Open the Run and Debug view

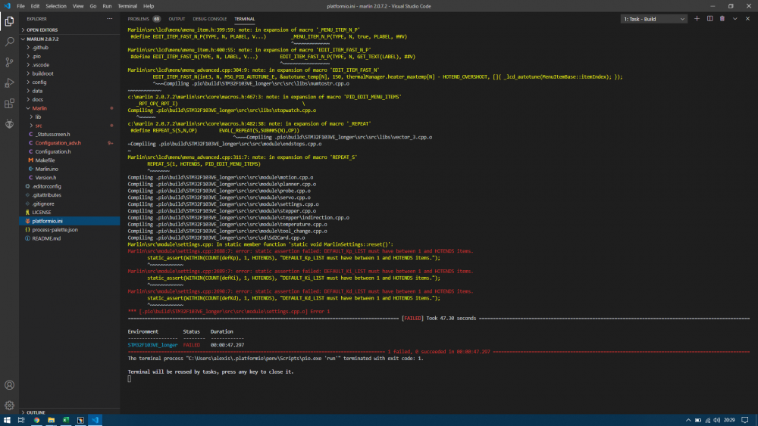point(9,83)
